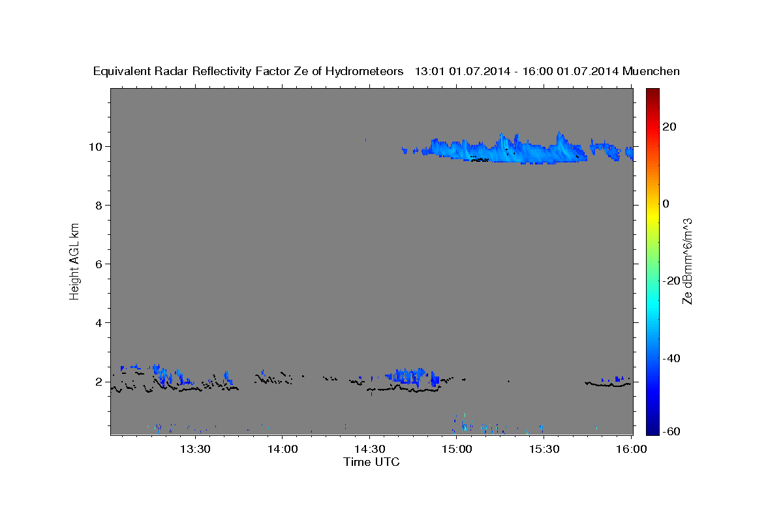This screenshot has width=783, height=522.
Task: Click the 15:00 time tick label
Action: click(x=456, y=449)
